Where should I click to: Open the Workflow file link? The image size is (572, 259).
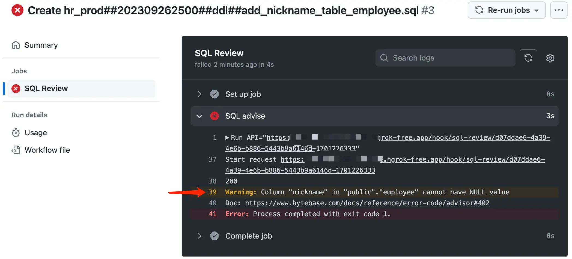click(47, 150)
